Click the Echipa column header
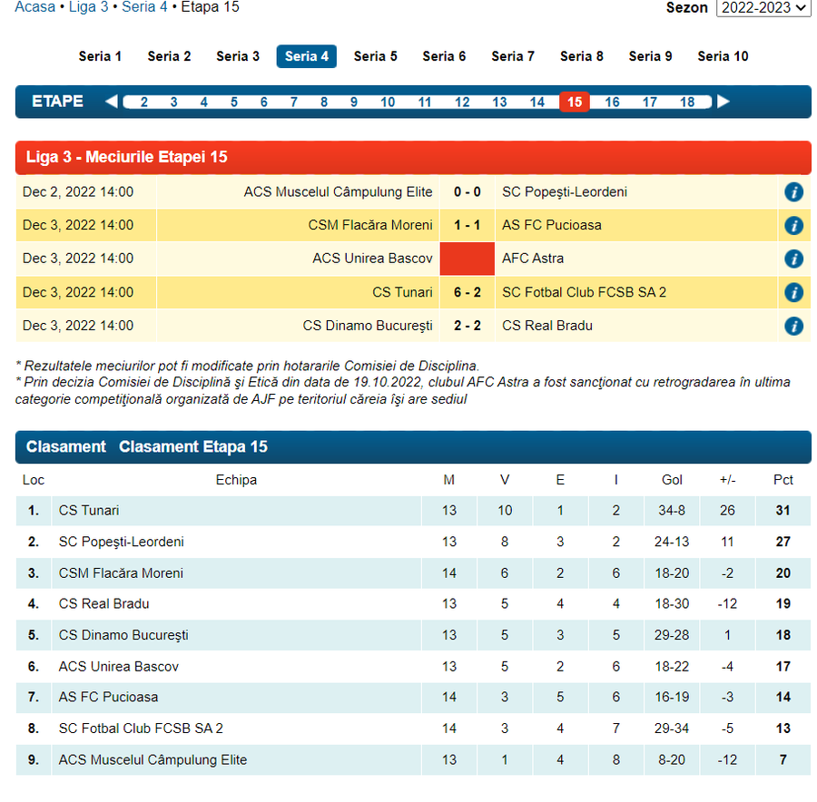This screenshot has height=802, width=817. [236, 480]
